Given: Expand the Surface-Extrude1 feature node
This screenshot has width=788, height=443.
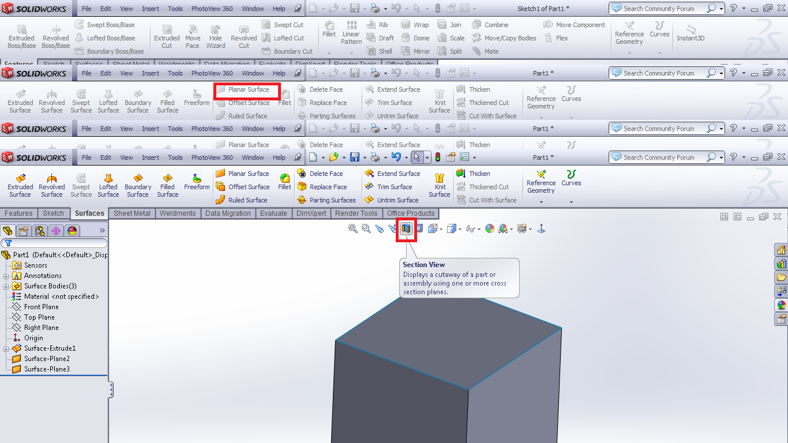Looking at the screenshot, I should tap(6, 348).
